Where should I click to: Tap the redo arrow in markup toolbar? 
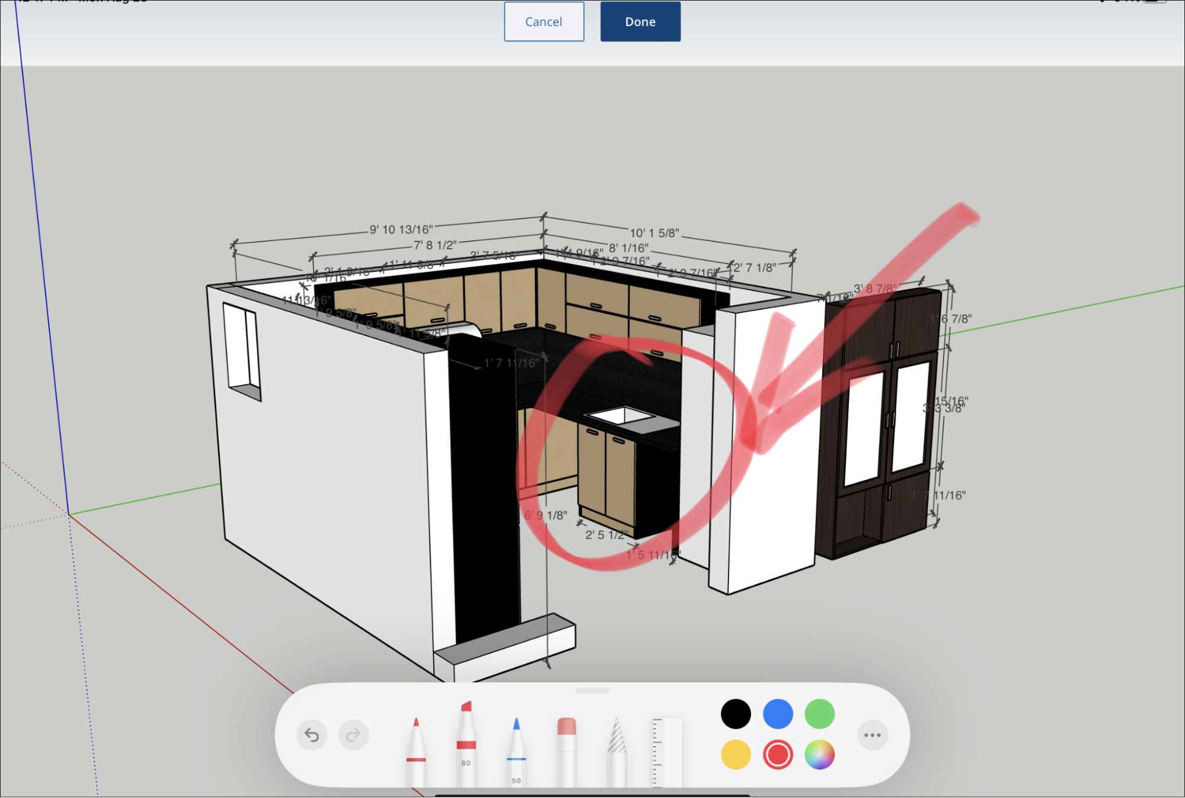(353, 735)
